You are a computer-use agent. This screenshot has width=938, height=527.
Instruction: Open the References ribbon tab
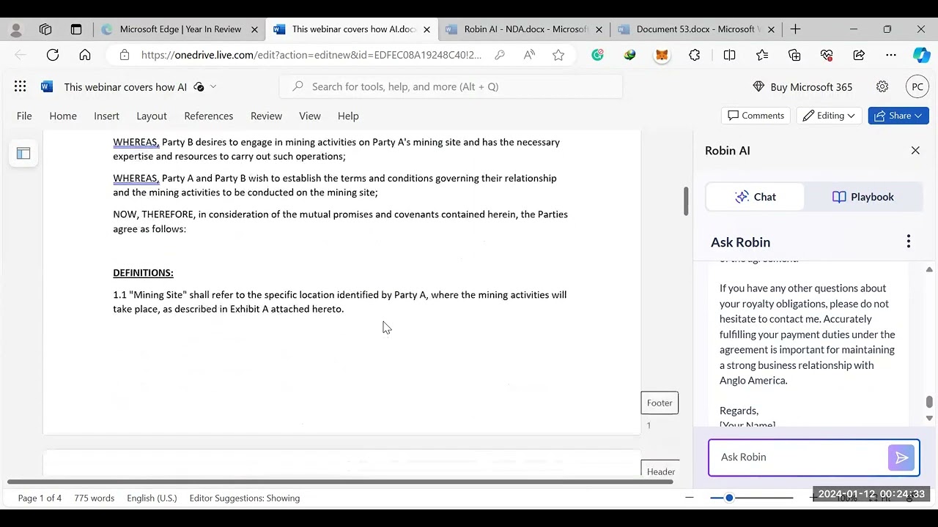click(209, 116)
